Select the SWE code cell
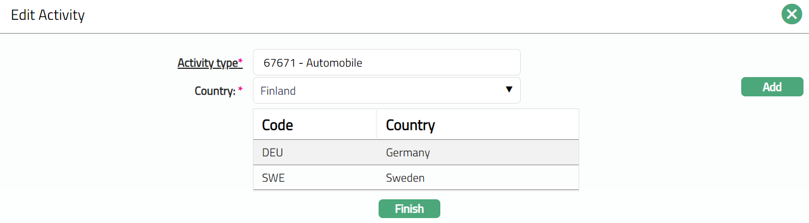The height and width of the screenshot is (223, 809). click(x=273, y=178)
